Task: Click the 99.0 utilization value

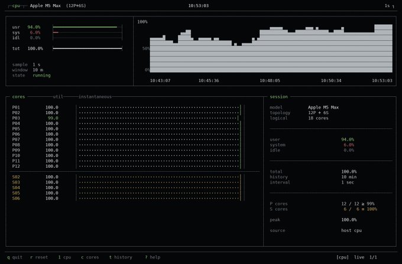Action: pyautogui.click(x=53, y=118)
